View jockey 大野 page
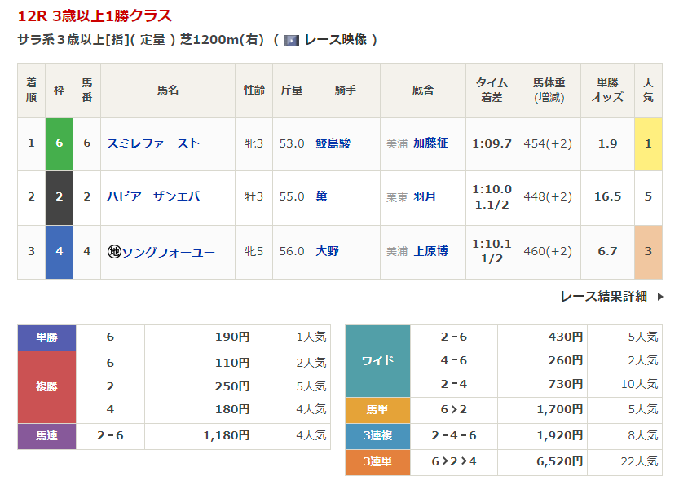The width and height of the screenshot is (679, 485). 327,252
